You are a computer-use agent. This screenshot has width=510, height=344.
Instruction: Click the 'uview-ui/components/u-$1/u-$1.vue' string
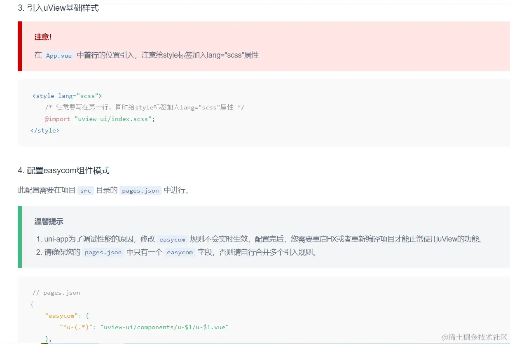click(164, 327)
